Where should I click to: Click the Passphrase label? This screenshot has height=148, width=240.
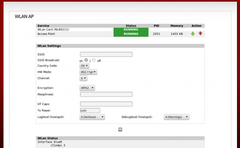pyautogui.click(x=46, y=94)
